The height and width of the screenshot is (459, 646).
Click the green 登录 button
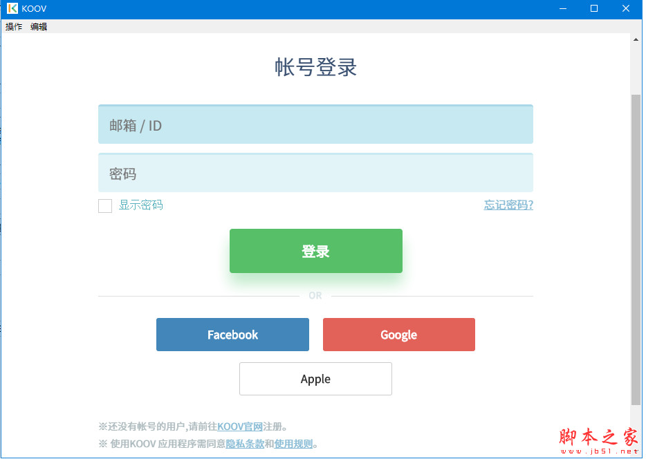click(x=316, y=251)
